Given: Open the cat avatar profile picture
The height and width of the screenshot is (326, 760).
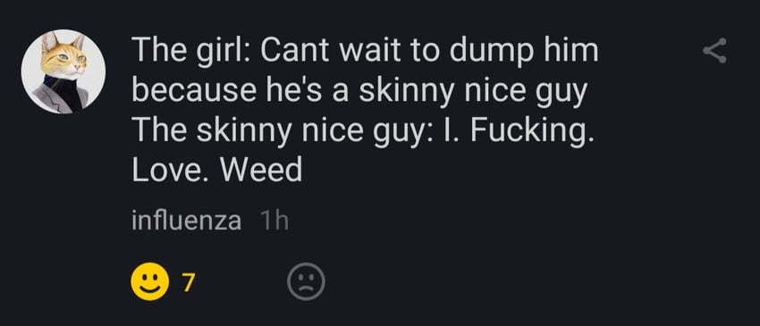Looking at the screenshot, I should tap(63, 71).
